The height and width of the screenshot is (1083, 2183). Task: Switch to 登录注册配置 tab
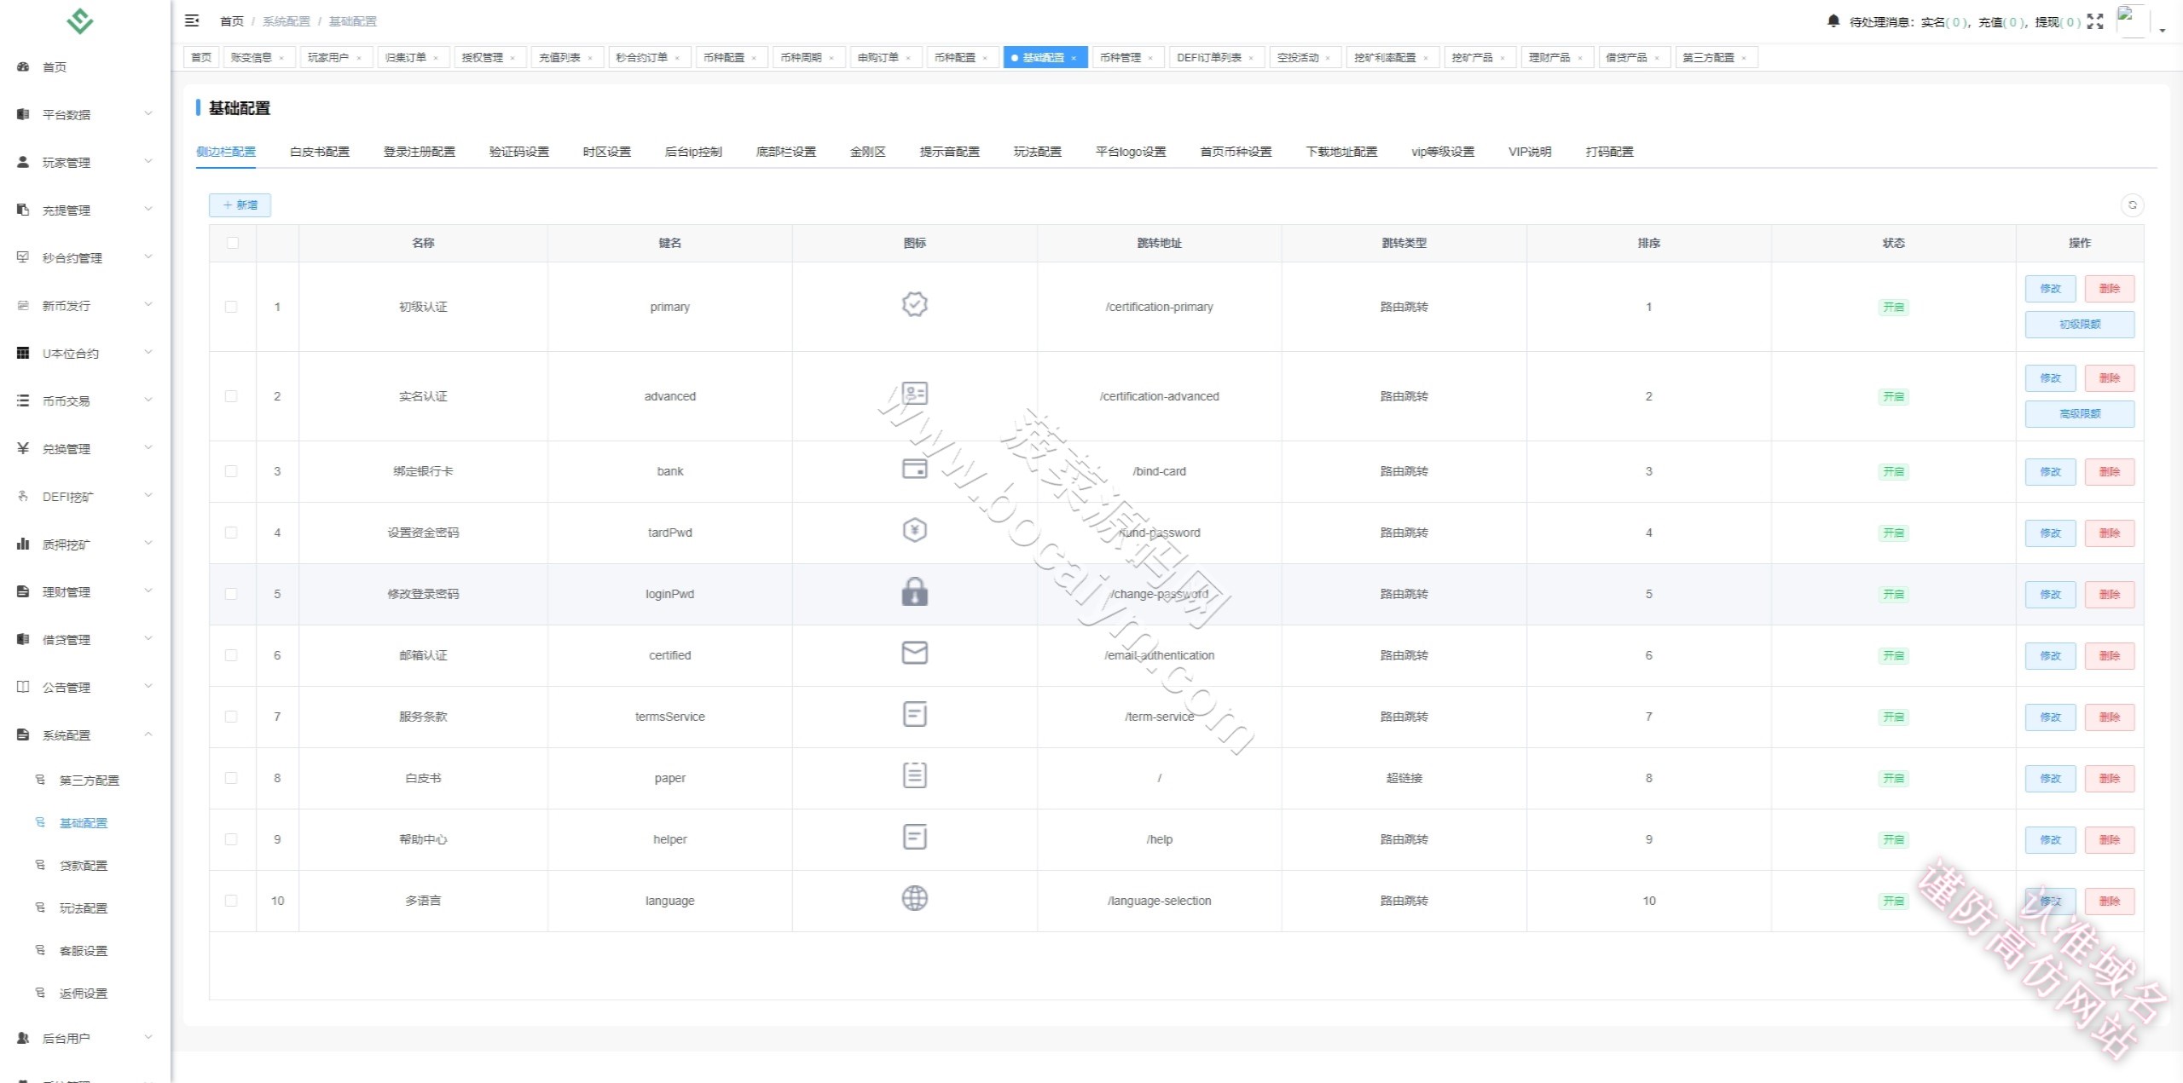[x=420, y=152]
